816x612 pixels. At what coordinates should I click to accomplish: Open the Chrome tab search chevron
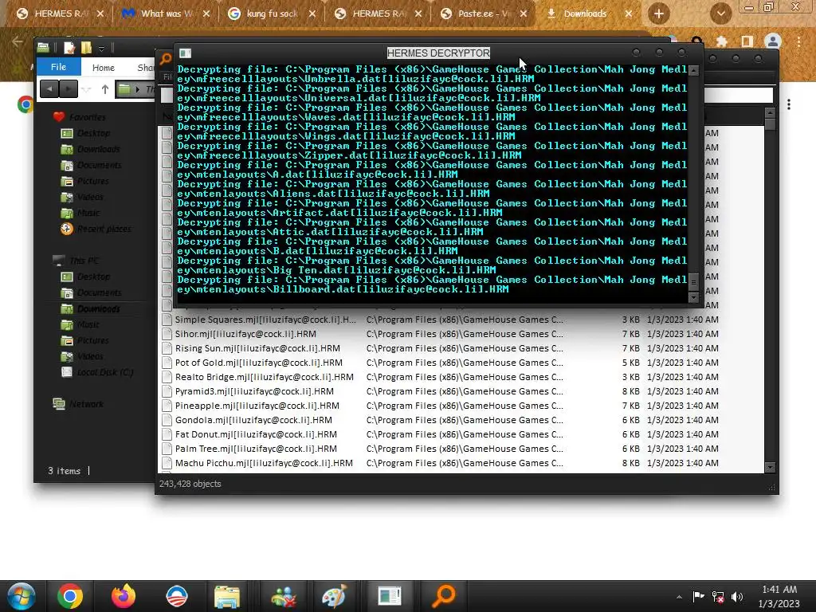(720, 14)
